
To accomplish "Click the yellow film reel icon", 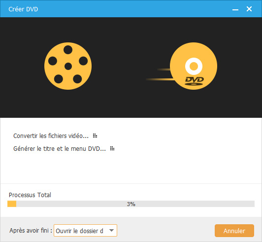I will 68,66.
